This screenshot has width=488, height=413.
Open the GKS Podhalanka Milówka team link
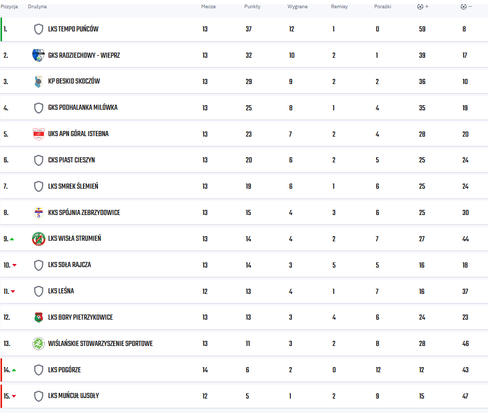tap(83, 108)
